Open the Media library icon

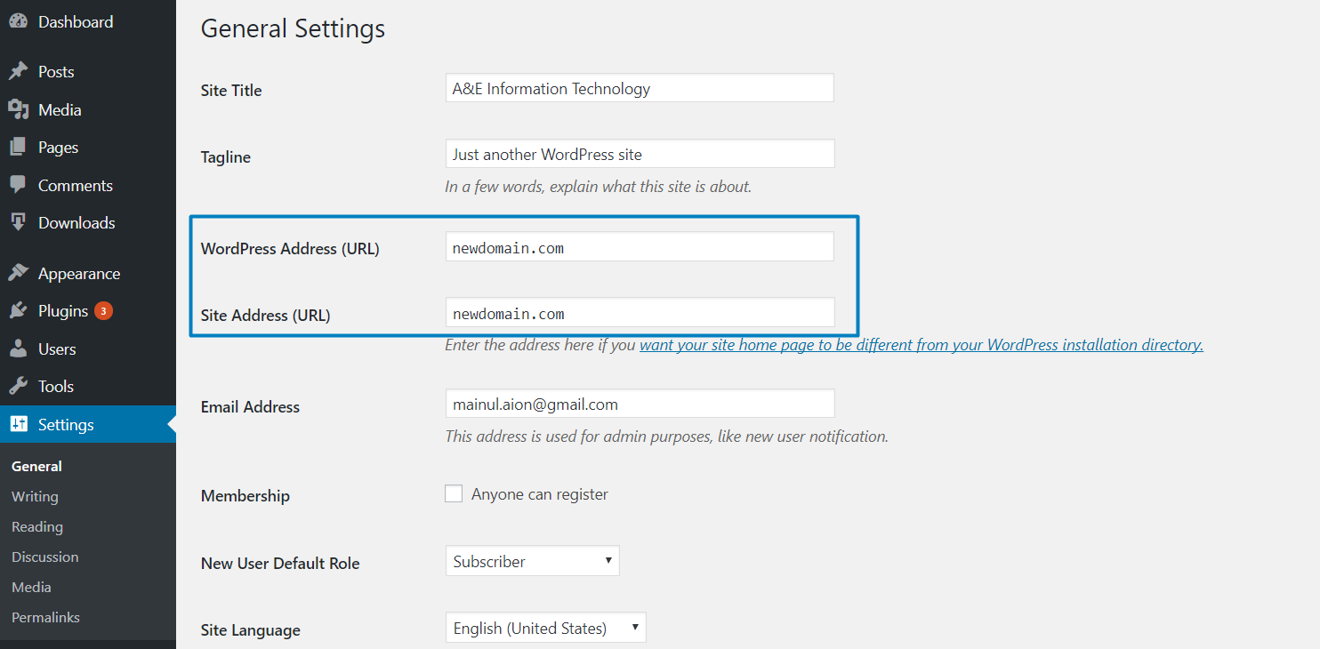coord(19,108)
